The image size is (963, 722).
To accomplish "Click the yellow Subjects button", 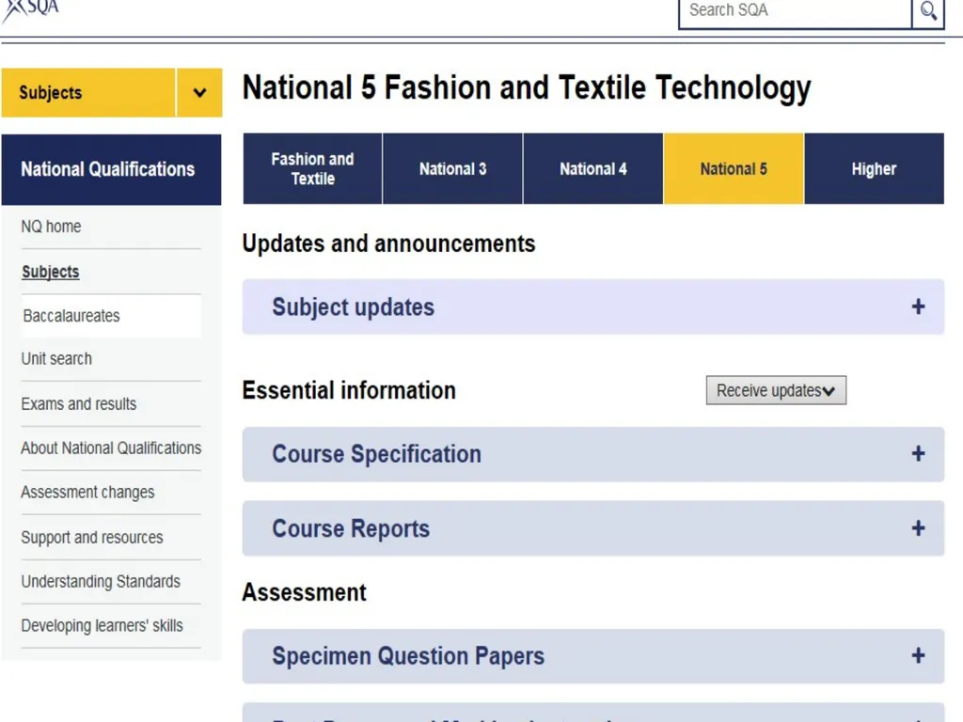I will point(88,93).
